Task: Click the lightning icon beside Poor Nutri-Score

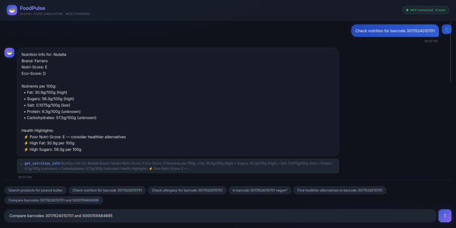Action: [x=26, y=137]
